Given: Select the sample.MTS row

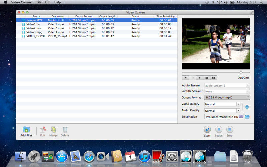Looking at the screenshot, I should (x=97, y=20).
